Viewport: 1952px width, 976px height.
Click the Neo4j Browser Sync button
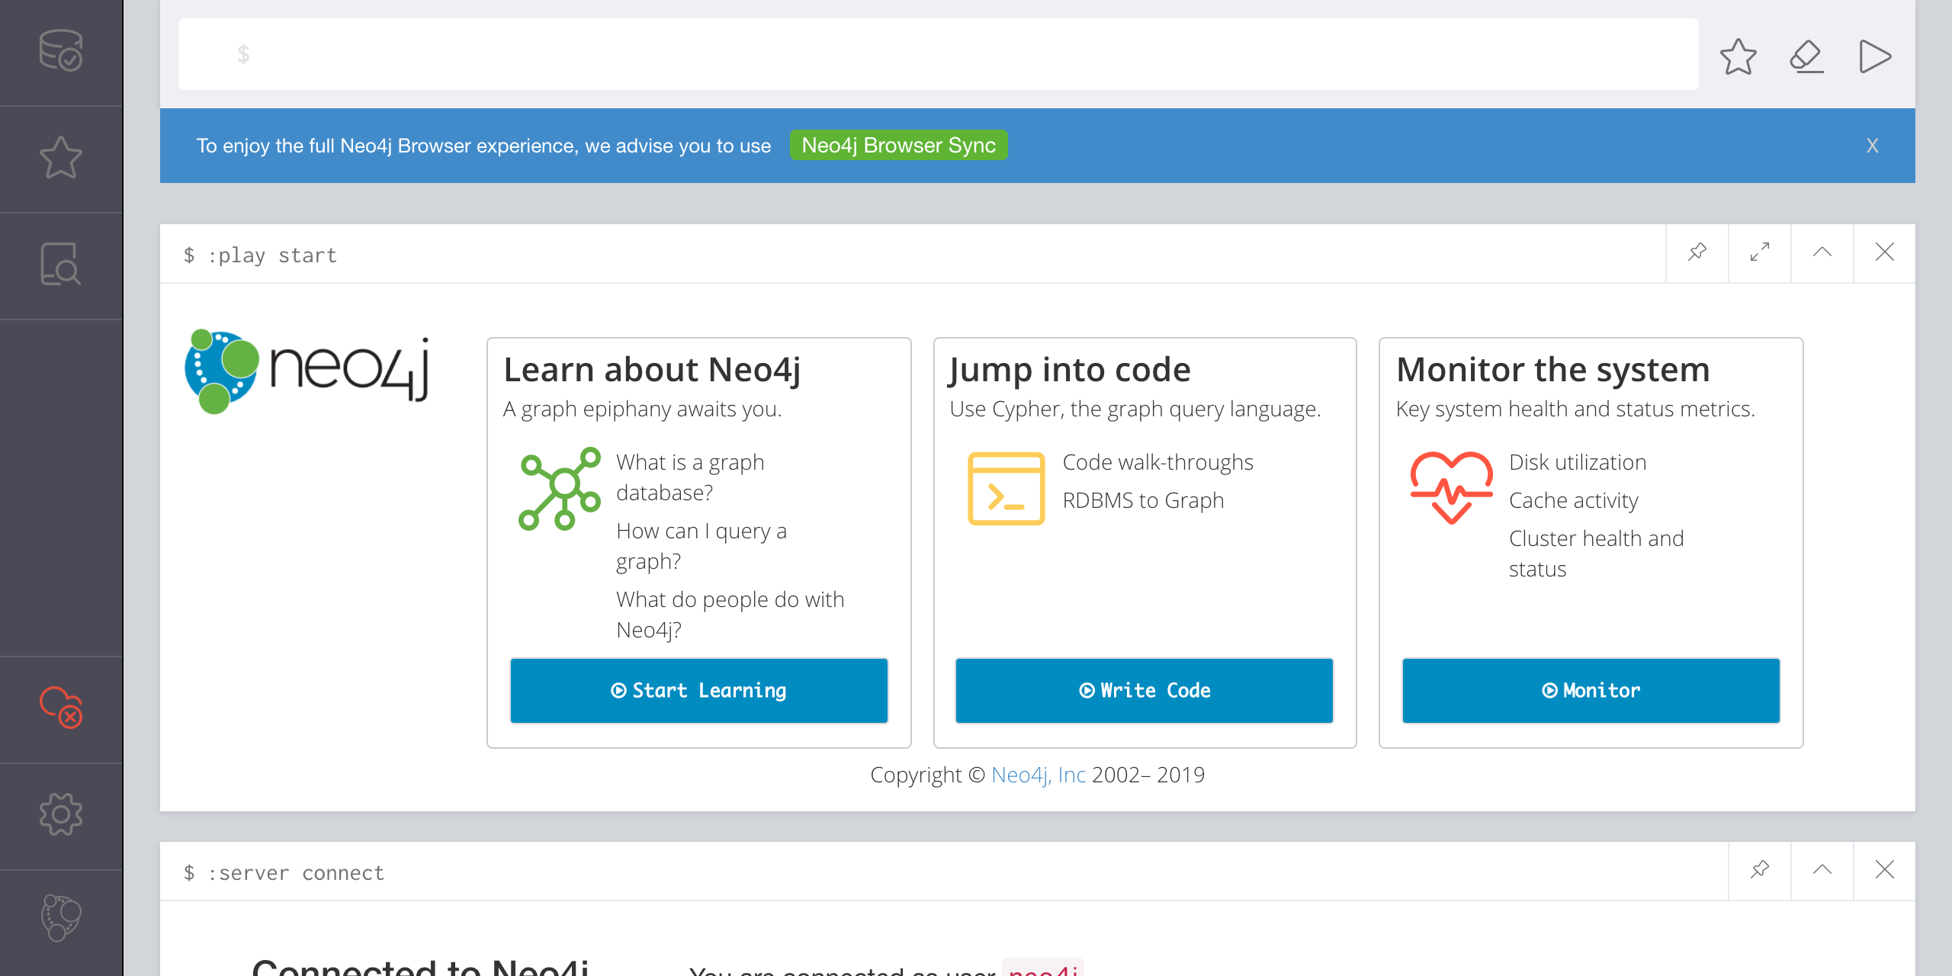(898, 145)
